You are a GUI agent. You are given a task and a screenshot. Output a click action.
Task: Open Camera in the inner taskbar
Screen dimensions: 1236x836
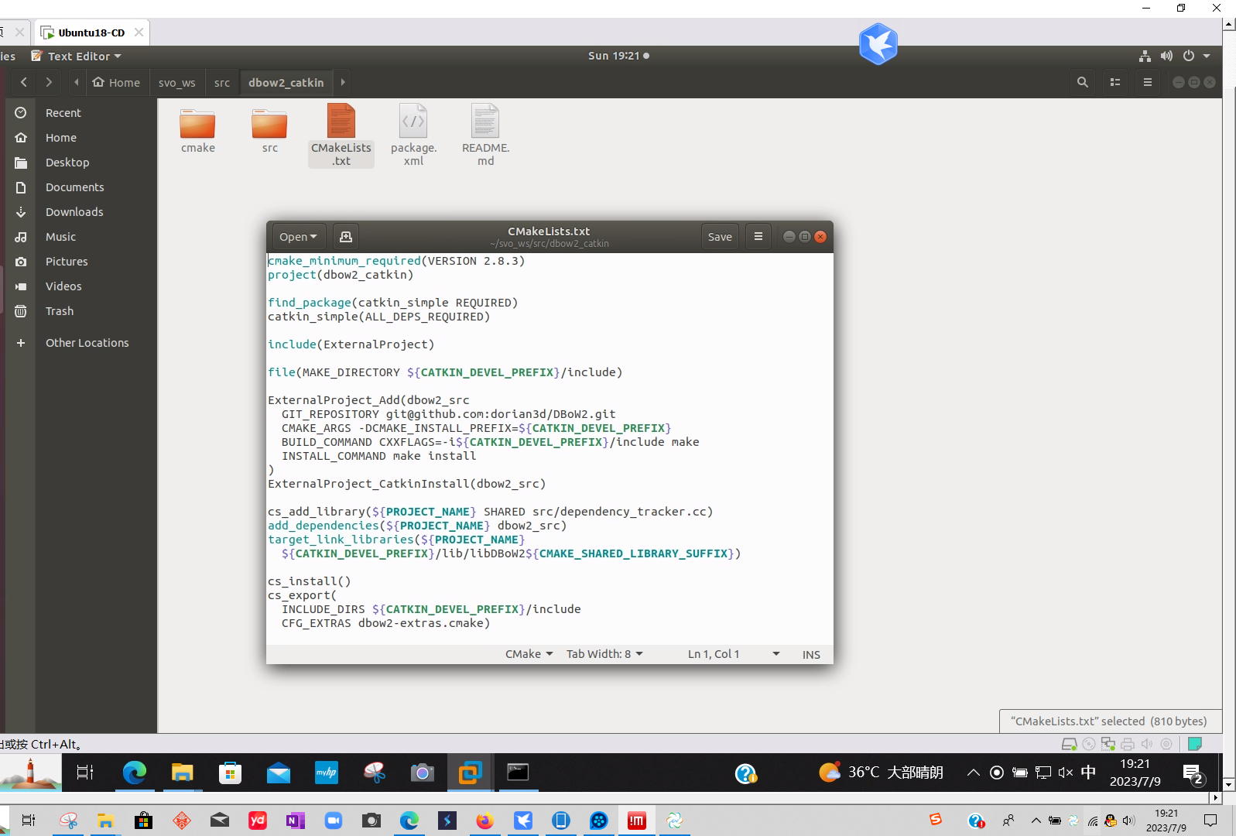click(x=423, y=773)
